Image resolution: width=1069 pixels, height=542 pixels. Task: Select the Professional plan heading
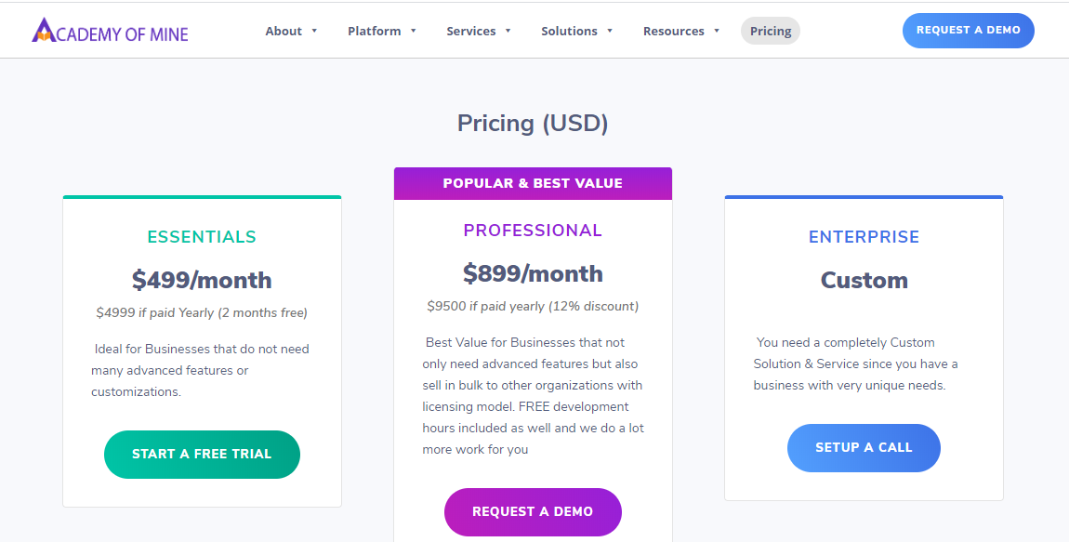(533, 231)
